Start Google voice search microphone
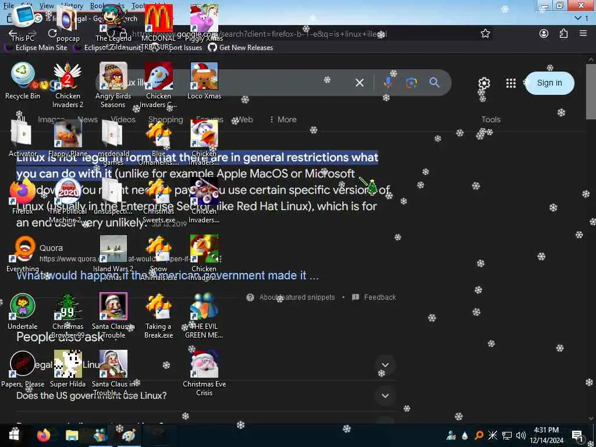Viewport: 596px width, 447px height. coord(388,83)
